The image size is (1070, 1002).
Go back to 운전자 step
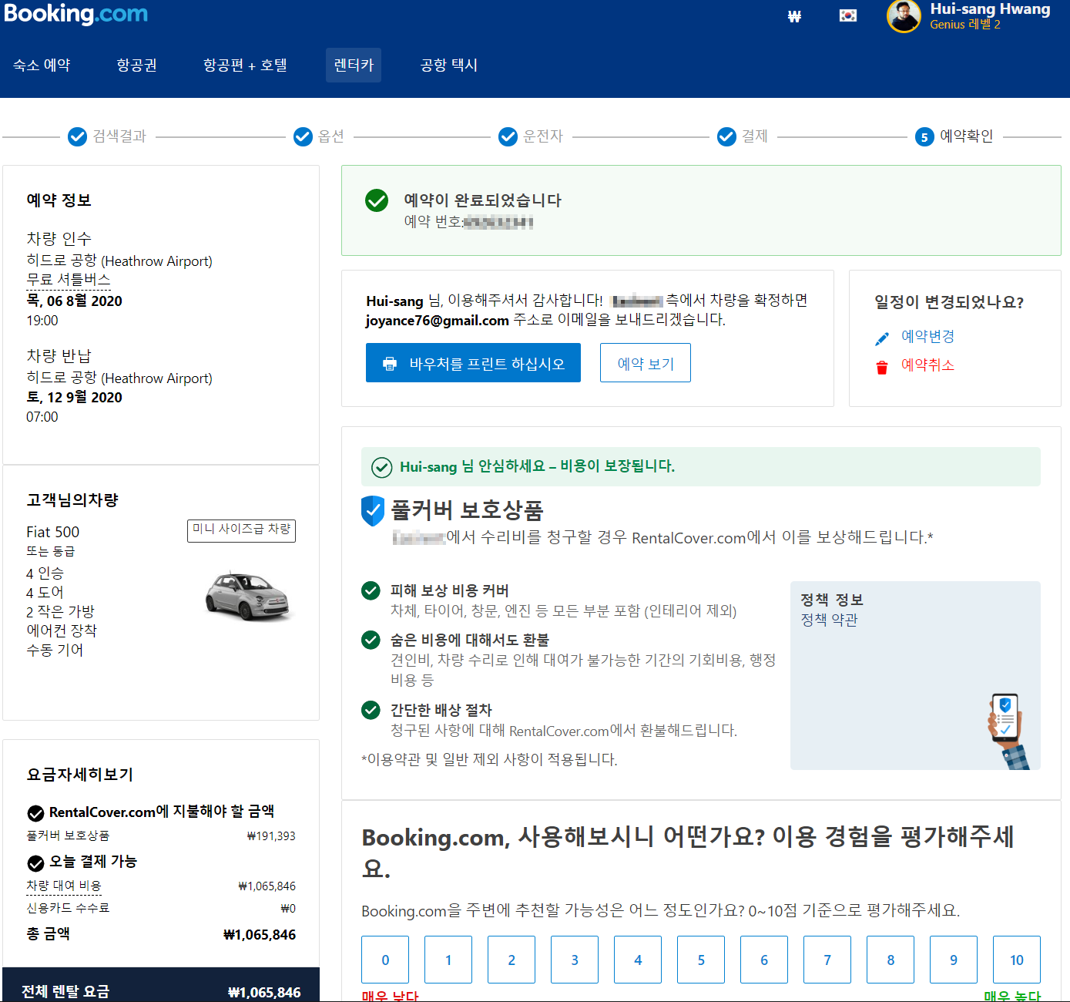click(543, 136)
